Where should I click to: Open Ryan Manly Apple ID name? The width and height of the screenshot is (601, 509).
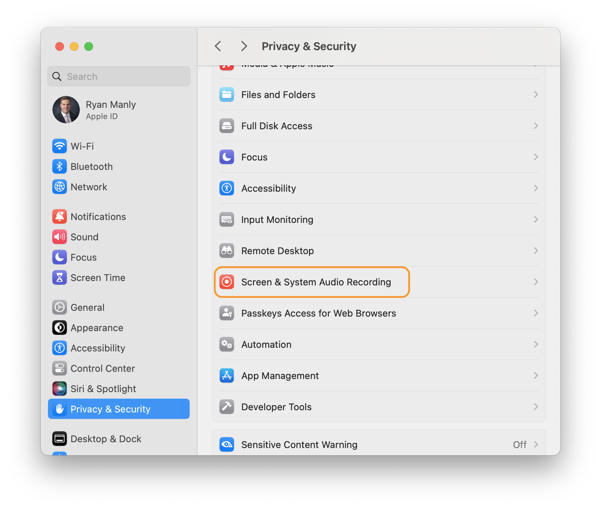point(111,105)
